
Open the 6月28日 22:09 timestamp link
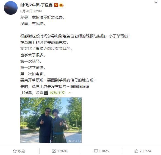[31, 11]
